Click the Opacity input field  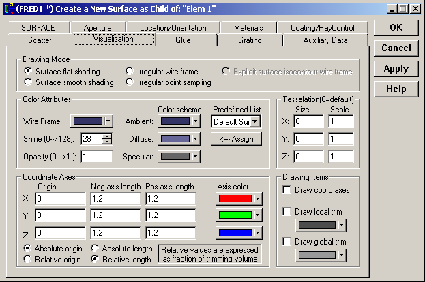coord(96,156)
